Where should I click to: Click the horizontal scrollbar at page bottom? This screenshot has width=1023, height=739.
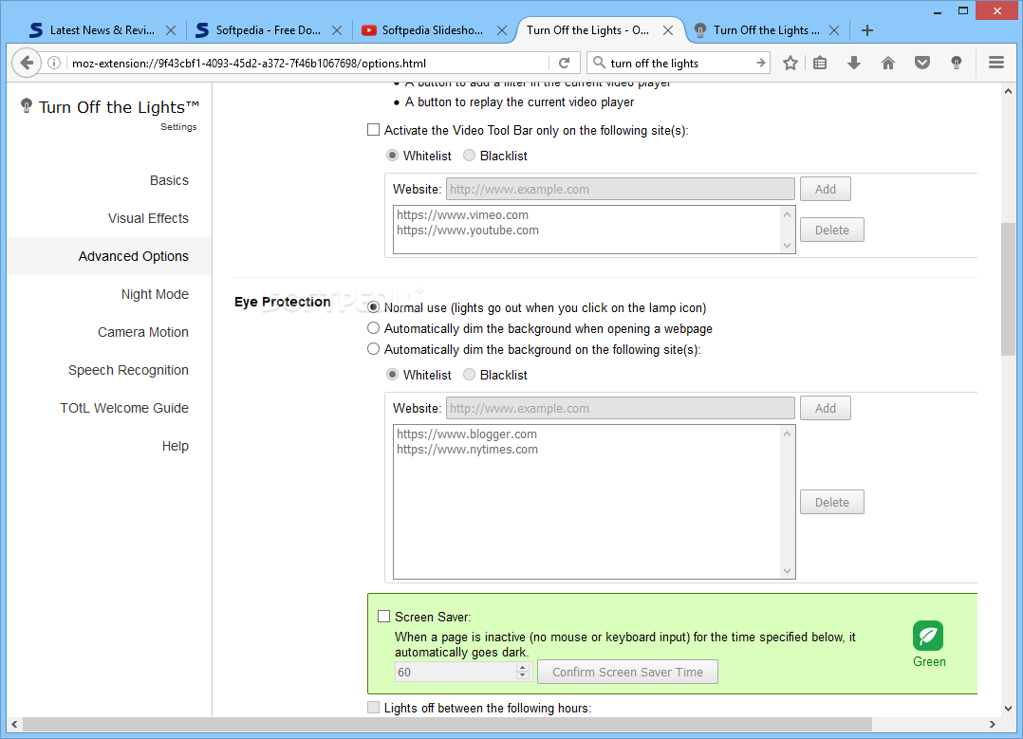coord(447,724)
